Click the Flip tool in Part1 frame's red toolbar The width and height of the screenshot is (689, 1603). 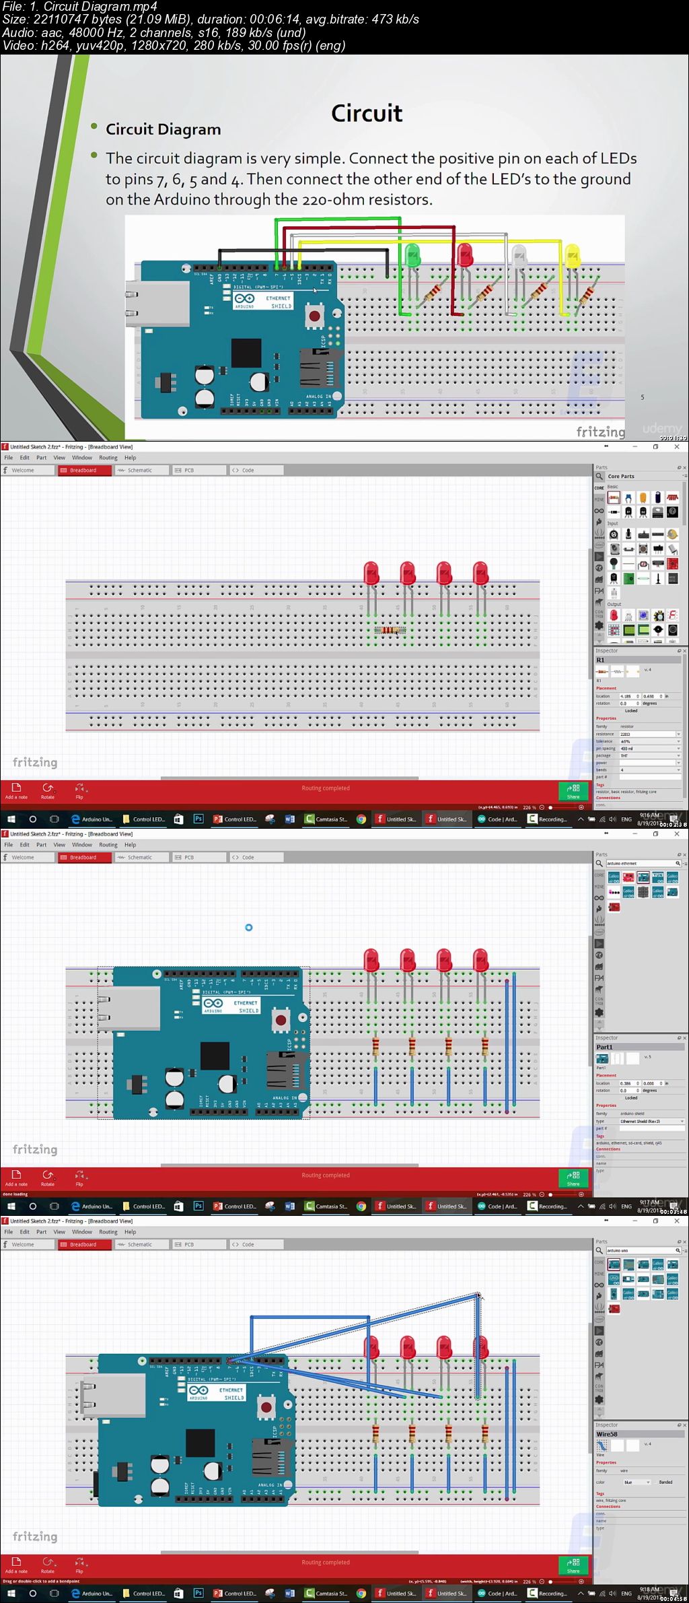79,1178
